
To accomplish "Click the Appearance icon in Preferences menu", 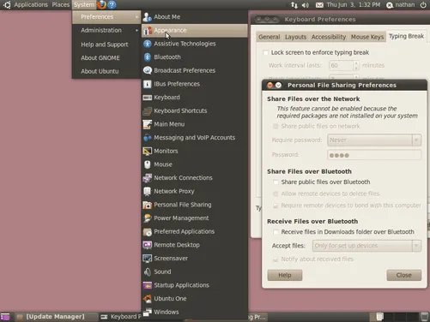I will pyautogui.click(x=147, y=31).
